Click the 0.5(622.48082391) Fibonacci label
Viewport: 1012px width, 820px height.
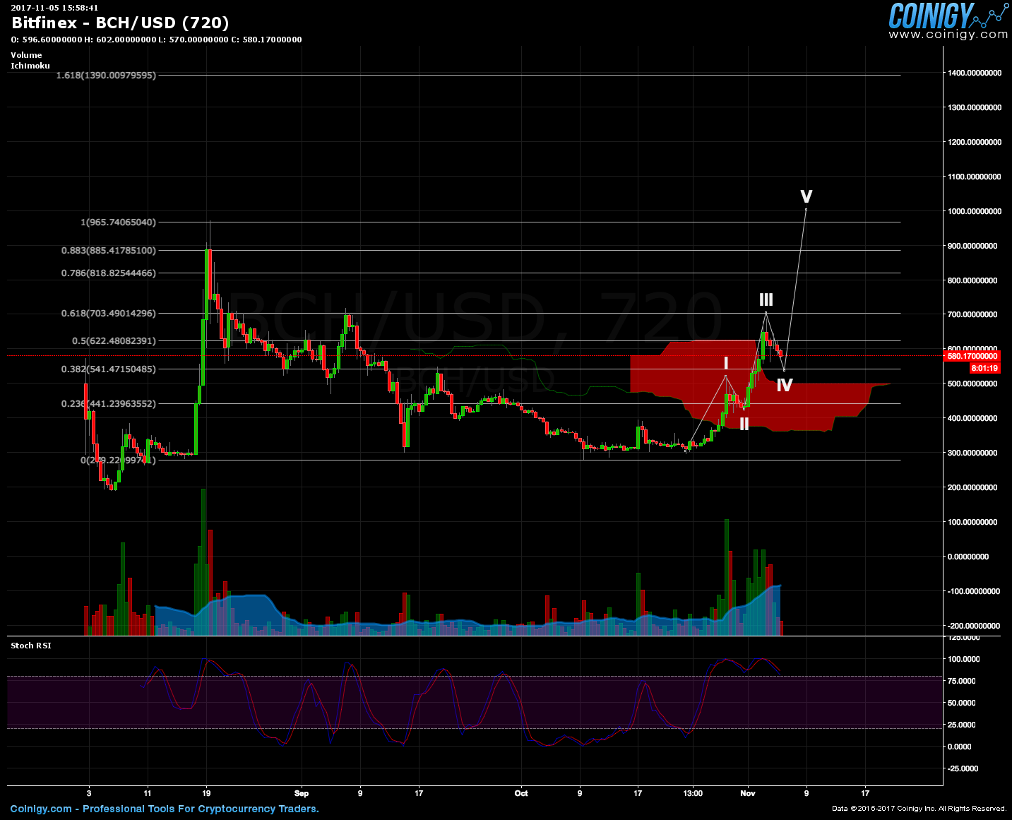114,340
